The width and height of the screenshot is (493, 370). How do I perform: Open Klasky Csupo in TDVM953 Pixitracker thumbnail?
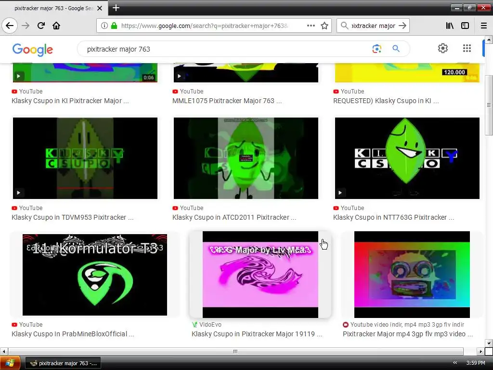[x=85, y=158]
